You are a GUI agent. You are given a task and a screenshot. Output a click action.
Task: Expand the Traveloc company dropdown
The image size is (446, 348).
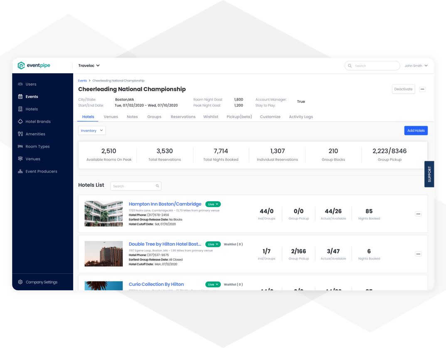click(89, 65)
